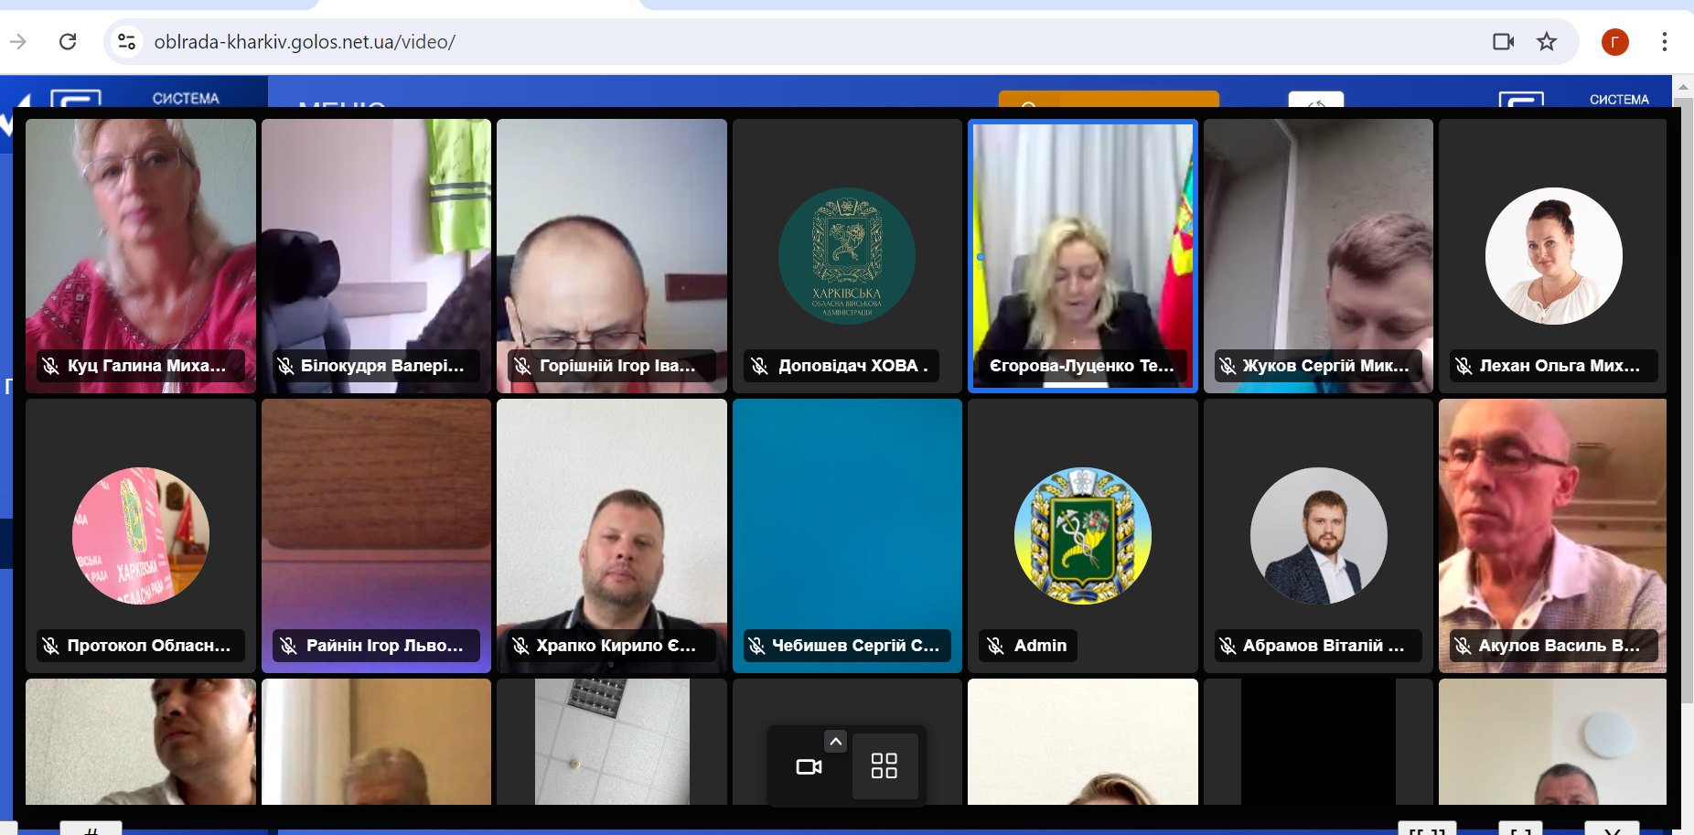View site information icon beside the URL

127,42
